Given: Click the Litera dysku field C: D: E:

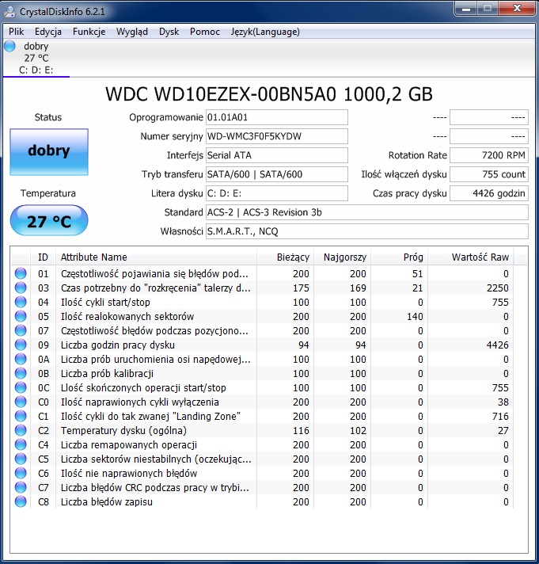Looking at the screenshot, I should [277, 193].
